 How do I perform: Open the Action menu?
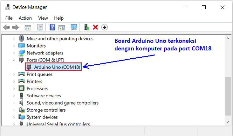[25, 18]
